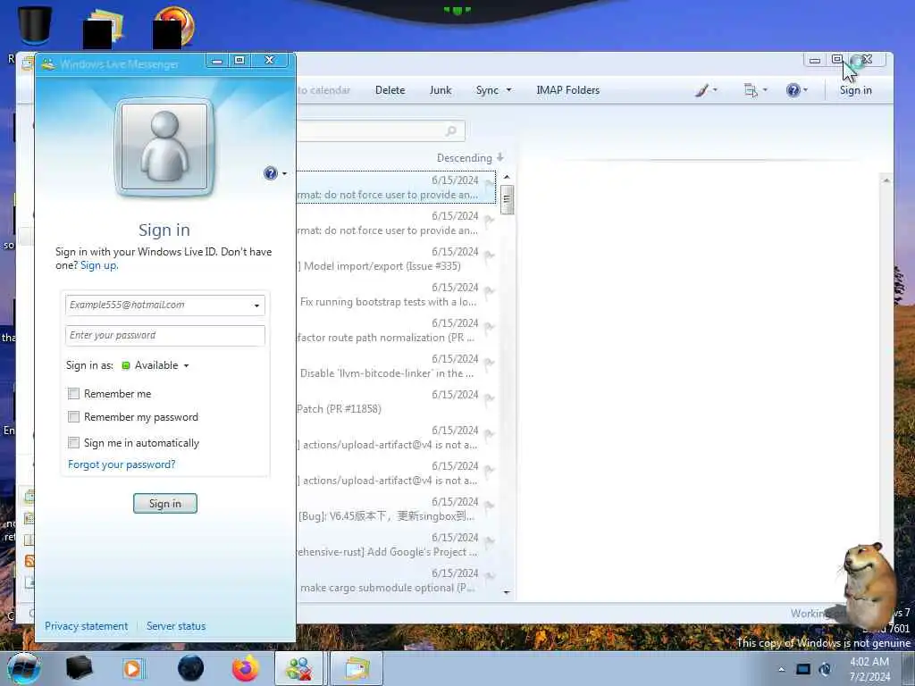Open the Sign up link

pos(99,265)
